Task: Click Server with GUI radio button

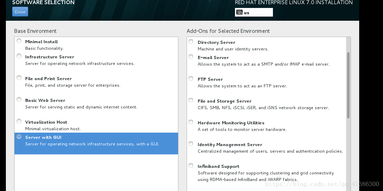Action: 19,136
